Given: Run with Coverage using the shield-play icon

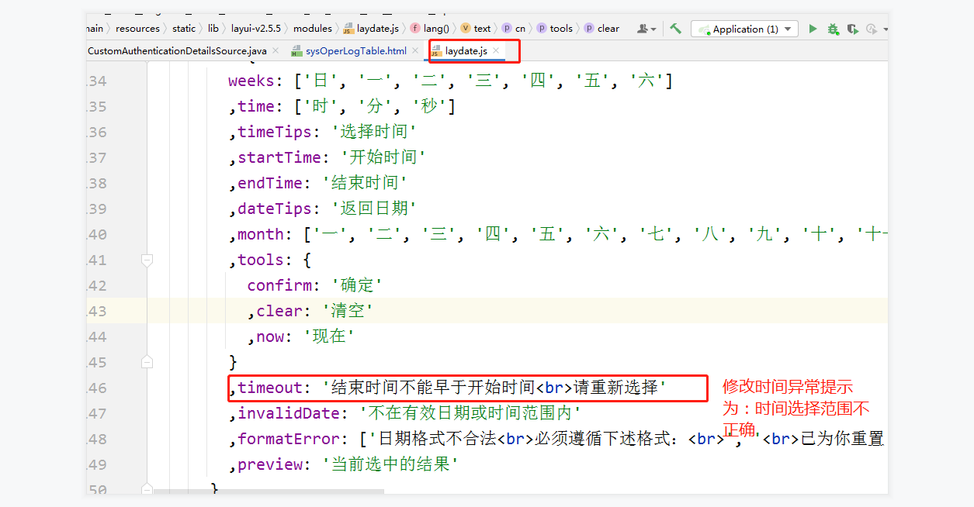Looking at the screenshot, I should pos(851,28).
